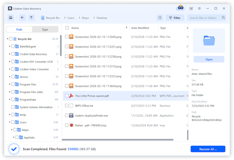Open the upgrade robot icon in title bar

point(180,8)
